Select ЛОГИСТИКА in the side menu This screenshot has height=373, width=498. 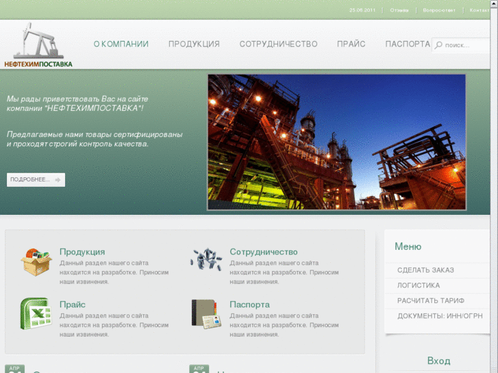click(x=419, y=285)
